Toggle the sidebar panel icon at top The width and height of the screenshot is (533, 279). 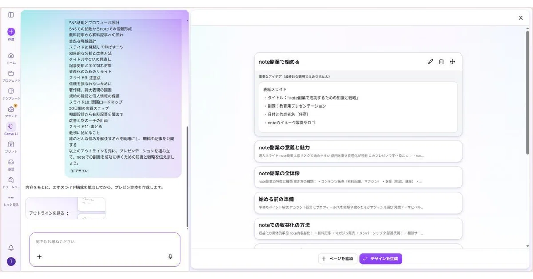point(11,15)
